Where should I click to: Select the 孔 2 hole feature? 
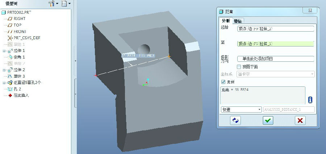(17, 89)
